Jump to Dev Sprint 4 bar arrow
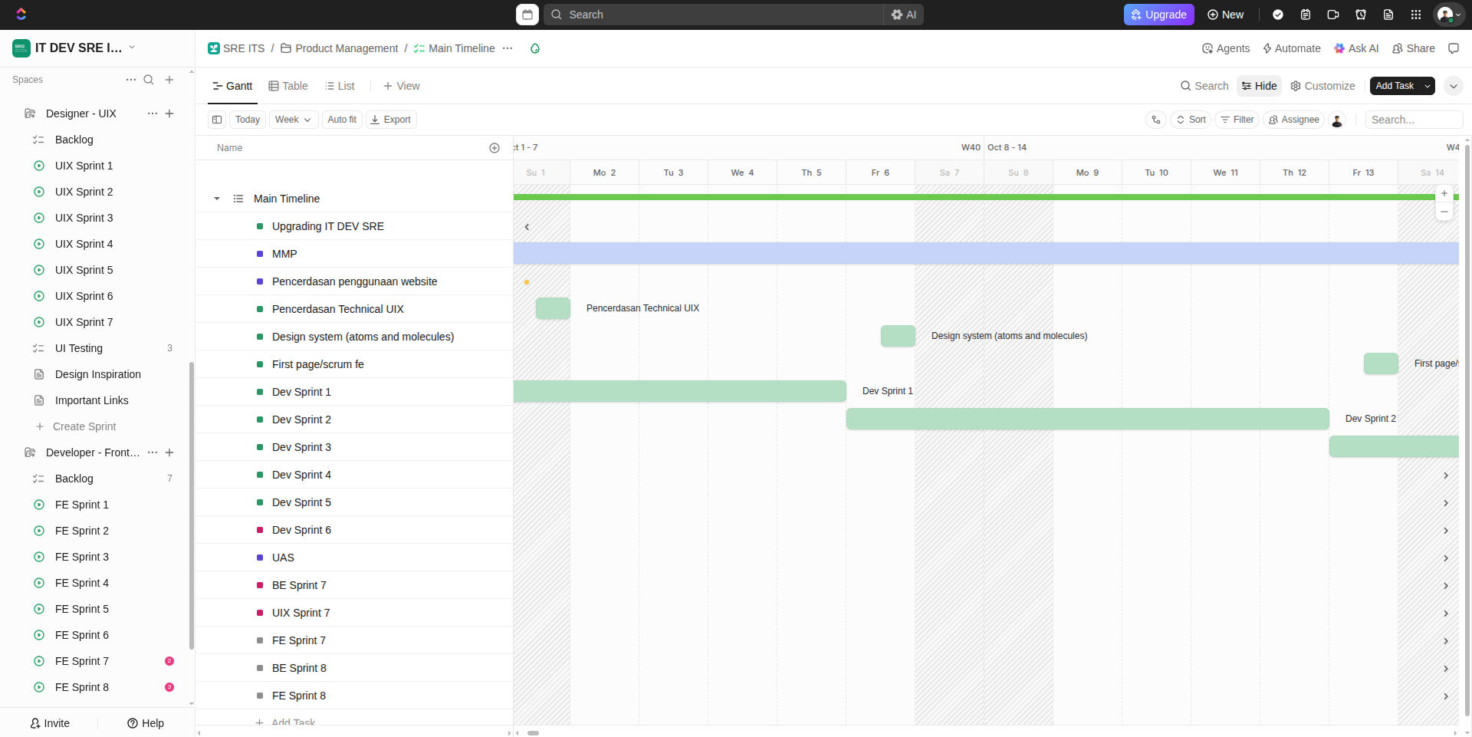 coord(1446,475)
